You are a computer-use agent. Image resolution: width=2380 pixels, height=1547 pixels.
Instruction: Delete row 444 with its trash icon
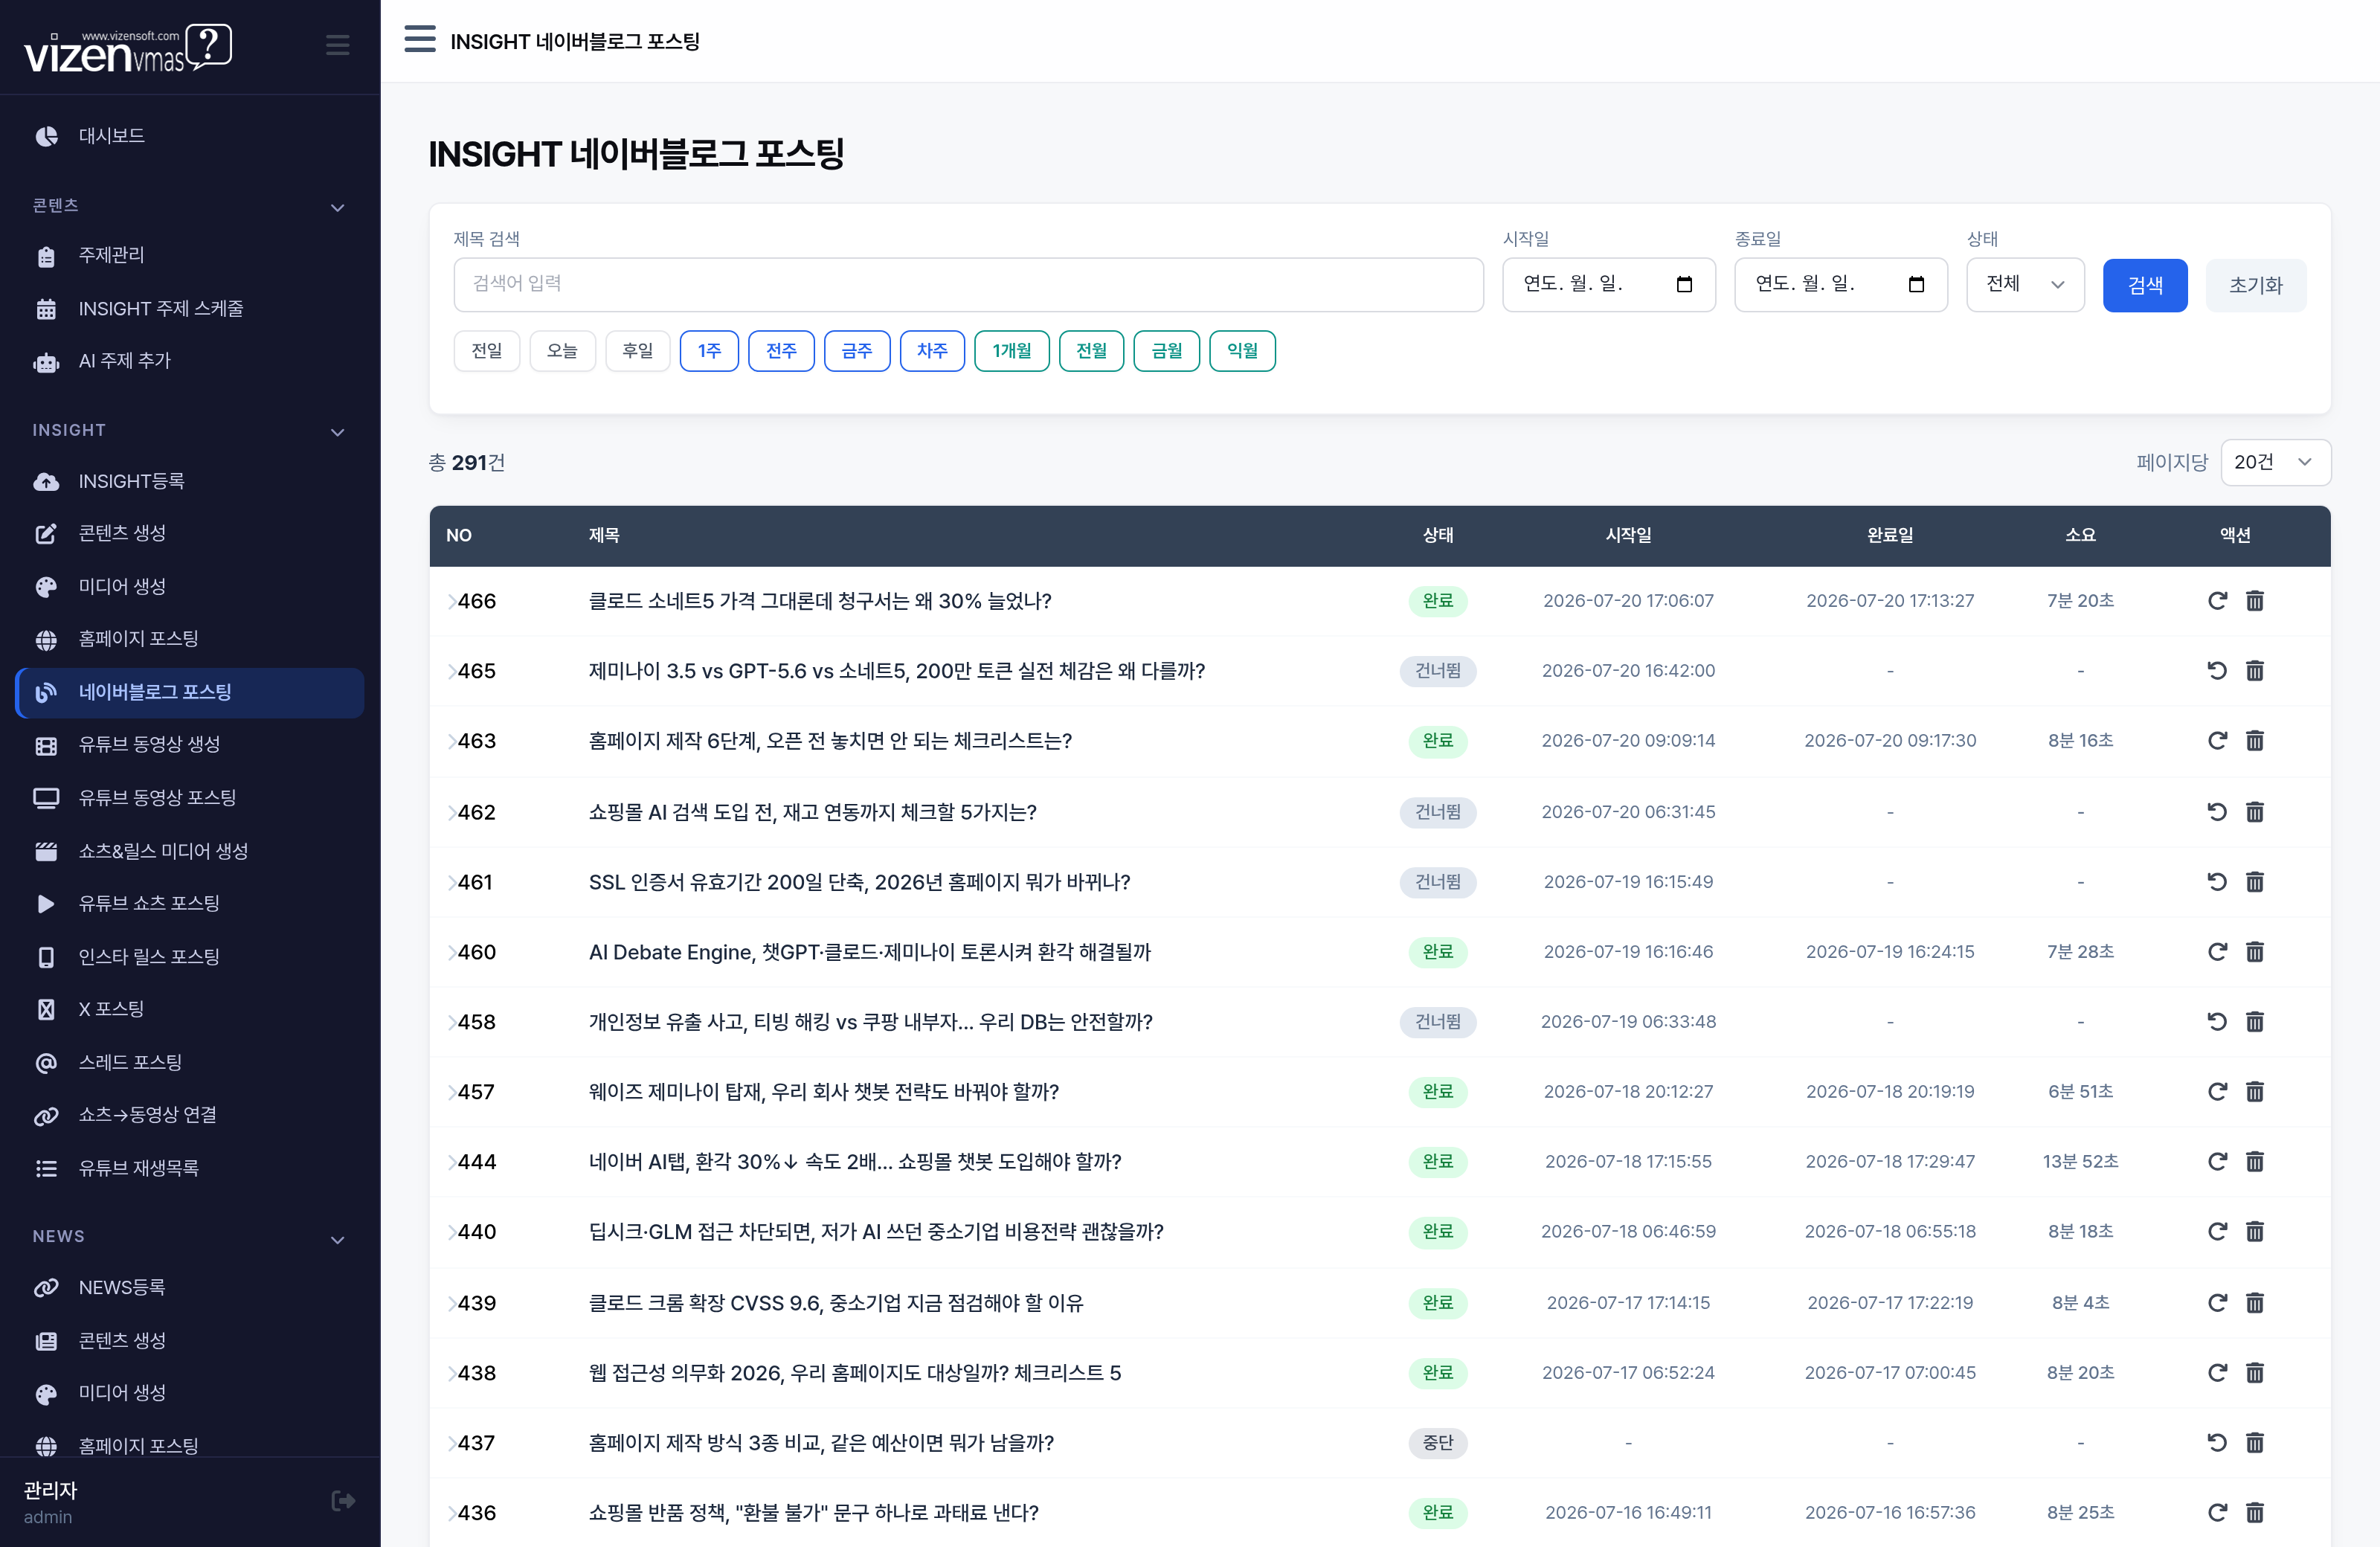click(x=2255, y=1162)
